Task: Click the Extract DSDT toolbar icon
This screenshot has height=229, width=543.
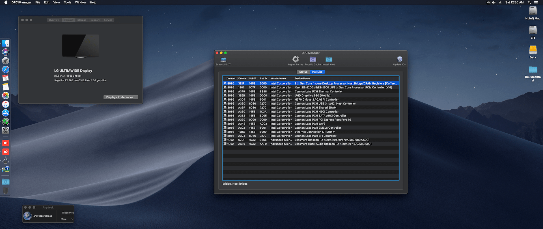Action: (223, 60)
